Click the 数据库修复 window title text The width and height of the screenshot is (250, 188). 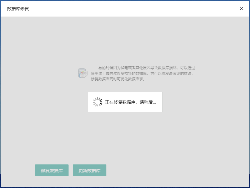[x=18, y=9]
